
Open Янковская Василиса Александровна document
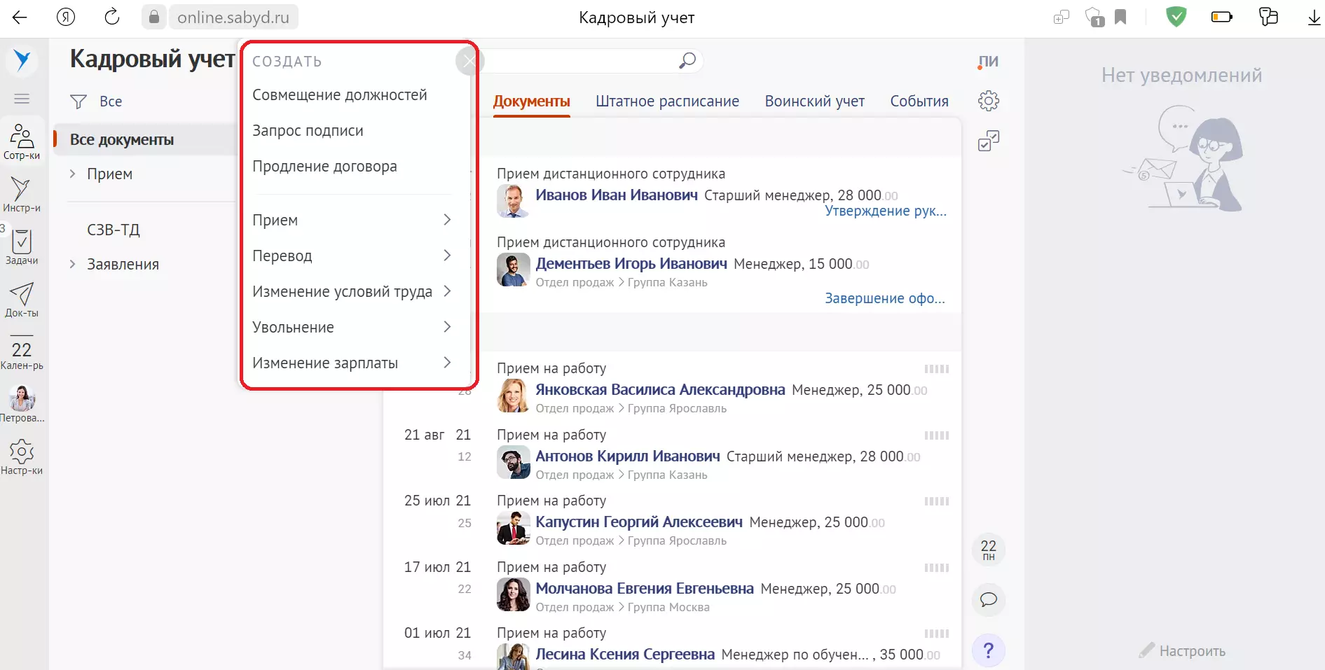coord(660,390)
